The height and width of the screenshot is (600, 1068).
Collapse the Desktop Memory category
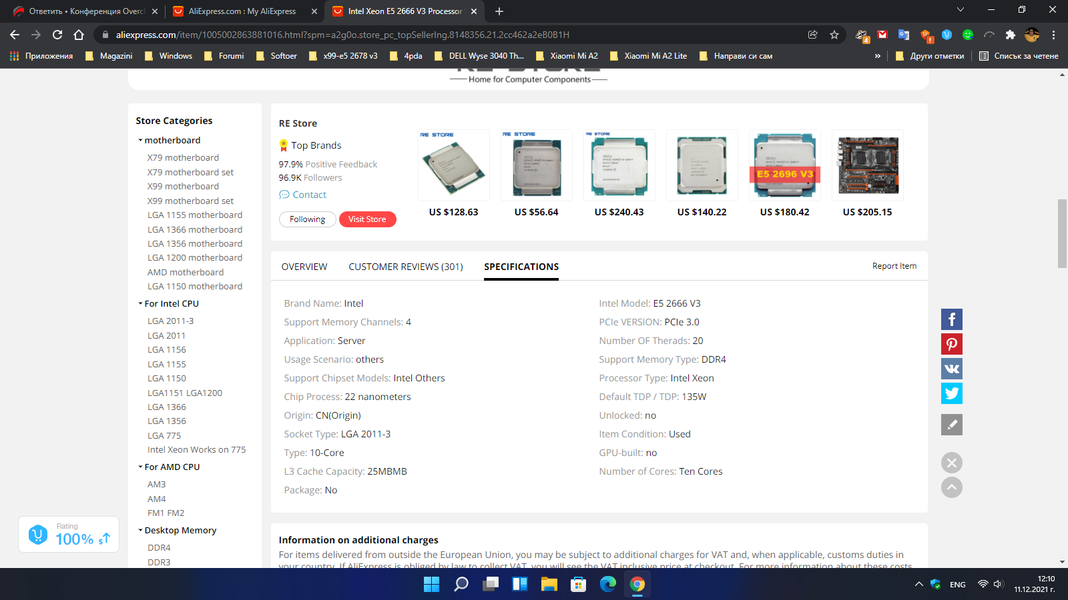[177, 530]
